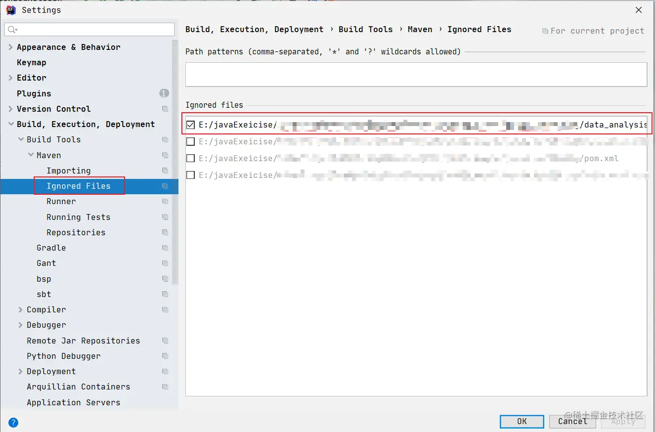Click the Path patterns input field
This screenshot has height=432, width=655.
(x=416, y=75)
